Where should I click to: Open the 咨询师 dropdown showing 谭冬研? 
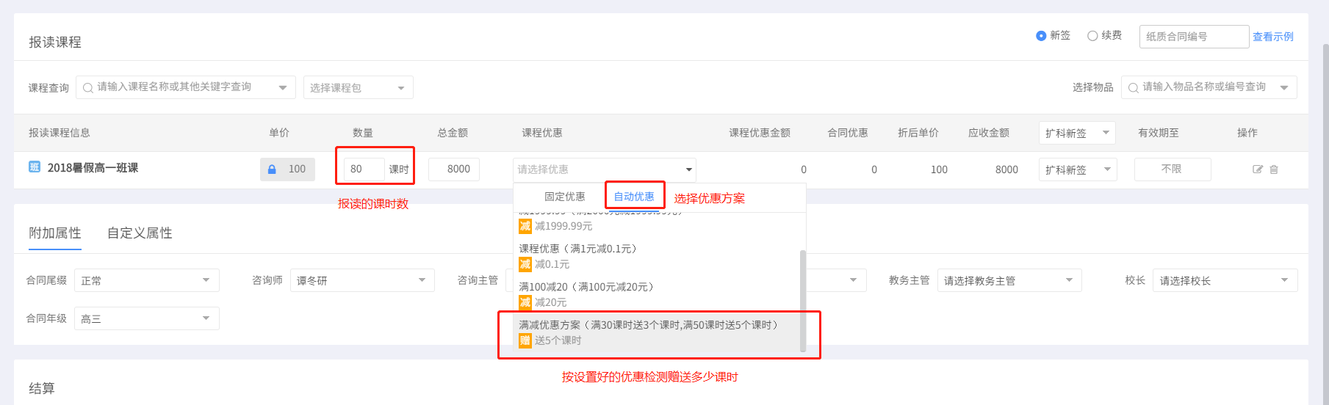click(362, 280)
